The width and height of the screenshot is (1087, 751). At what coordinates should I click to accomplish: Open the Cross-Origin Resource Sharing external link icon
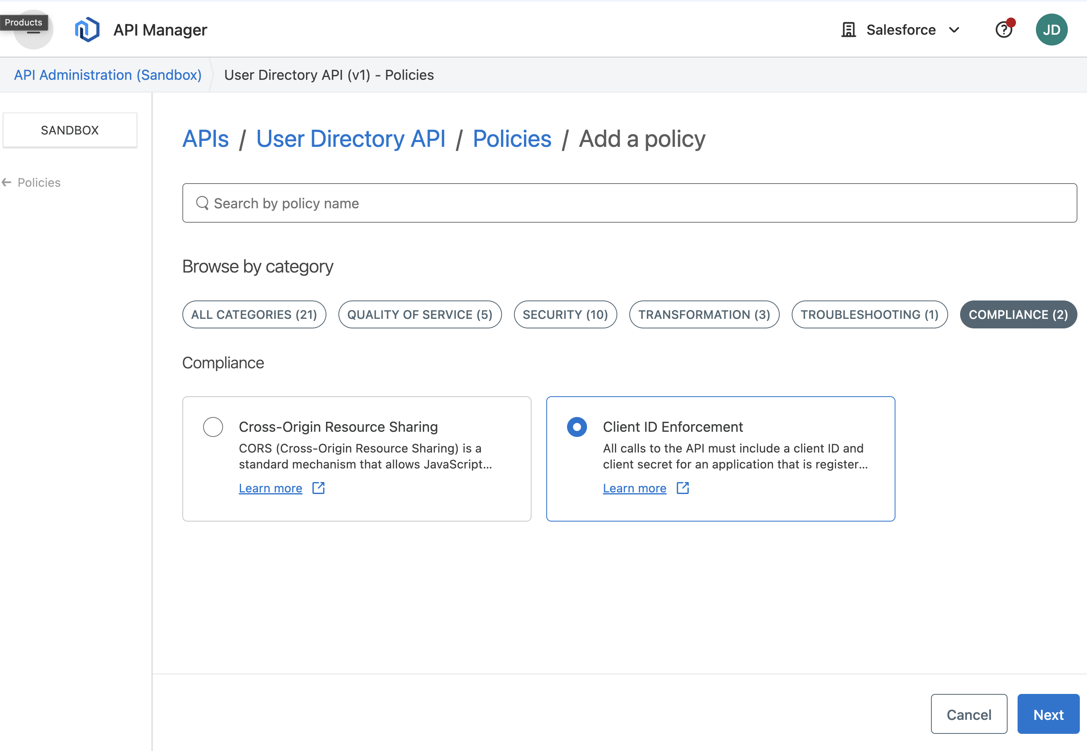click(318, 488)
